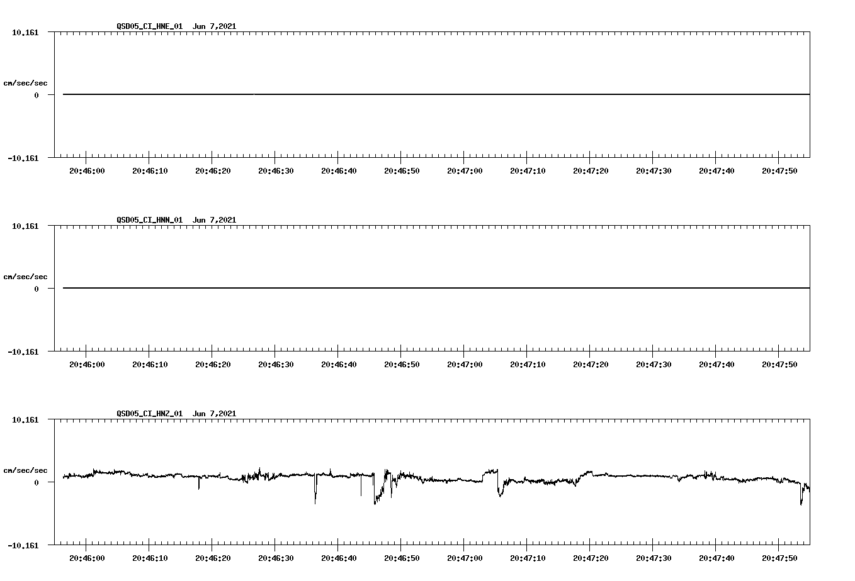Click the 20:46:00 time label under HNE chart
Image resolution: width=855 pixels, height=581 pixels.
(x=87, y=171)
